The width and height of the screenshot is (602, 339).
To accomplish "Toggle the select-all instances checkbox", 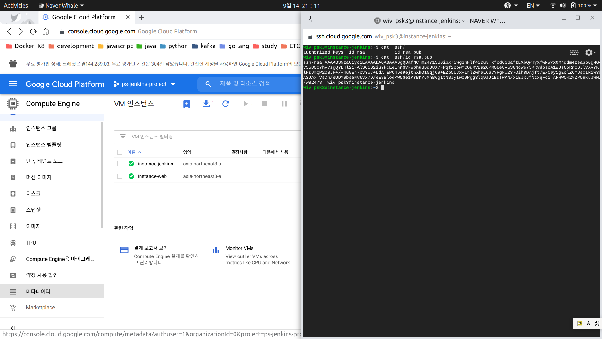I will pos(120,152).
